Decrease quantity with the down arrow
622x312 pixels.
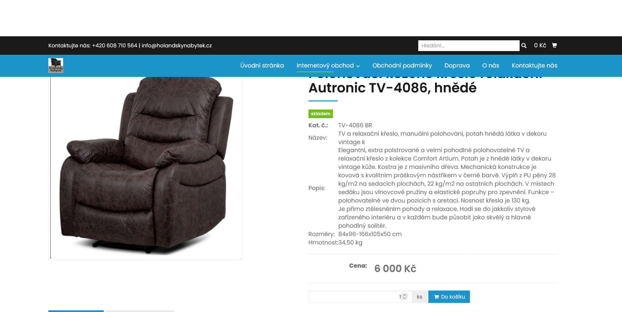coord(404,298)
